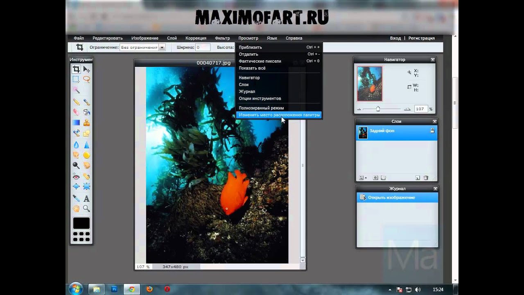
Task: Select the Gradient tool
Action: [76, 122]
